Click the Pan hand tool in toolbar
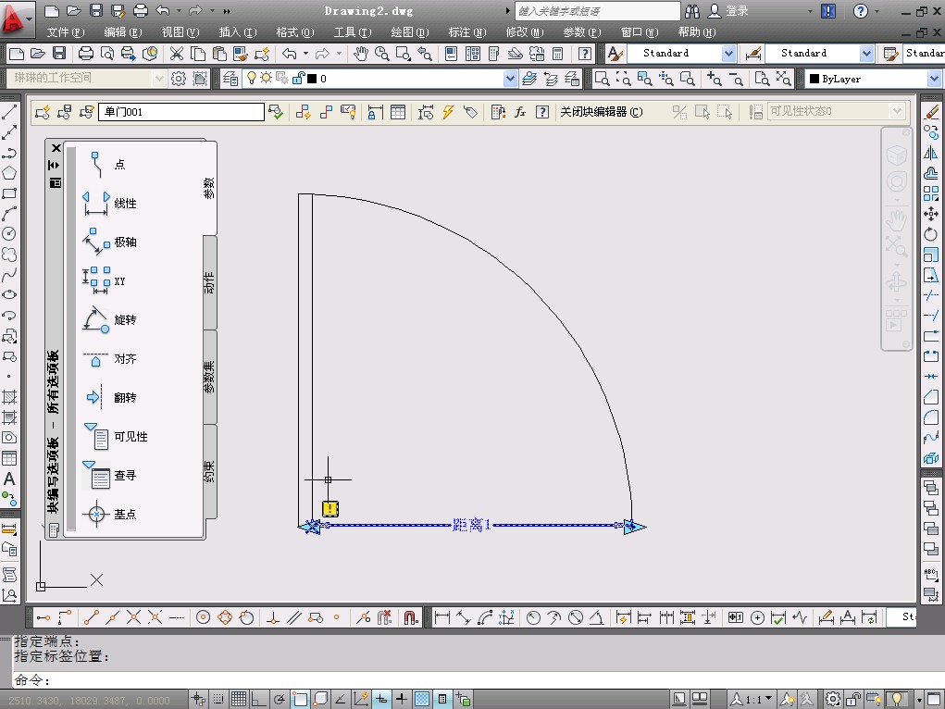This screenshot has width=945, height=709. pyautogui.click(x=361, y=54)
